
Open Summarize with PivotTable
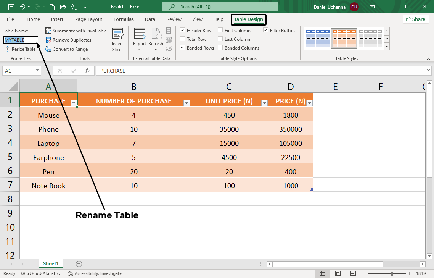pyautogui.click(x=76, y=31)
